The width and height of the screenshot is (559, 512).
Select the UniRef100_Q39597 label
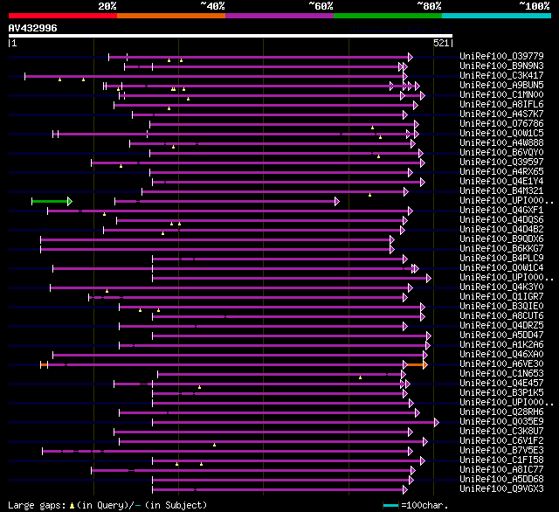click(x=501, y=162)
